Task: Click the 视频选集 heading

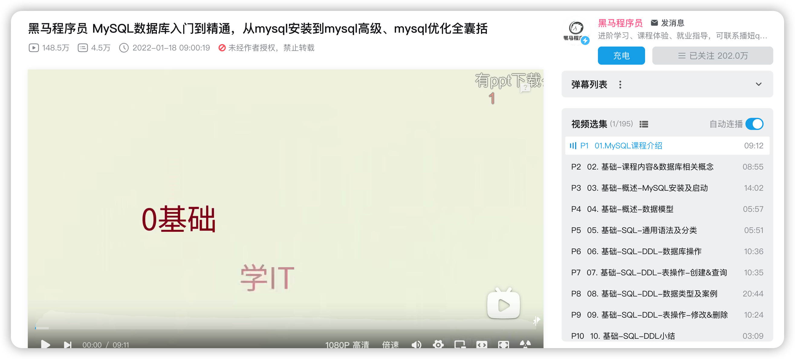Action: (589, 124)
